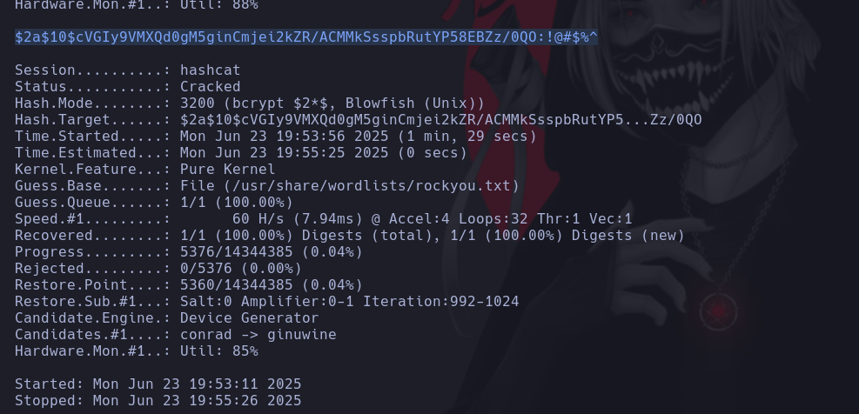
Task: Click the Session hashcat line
Action: coord(127,70)
